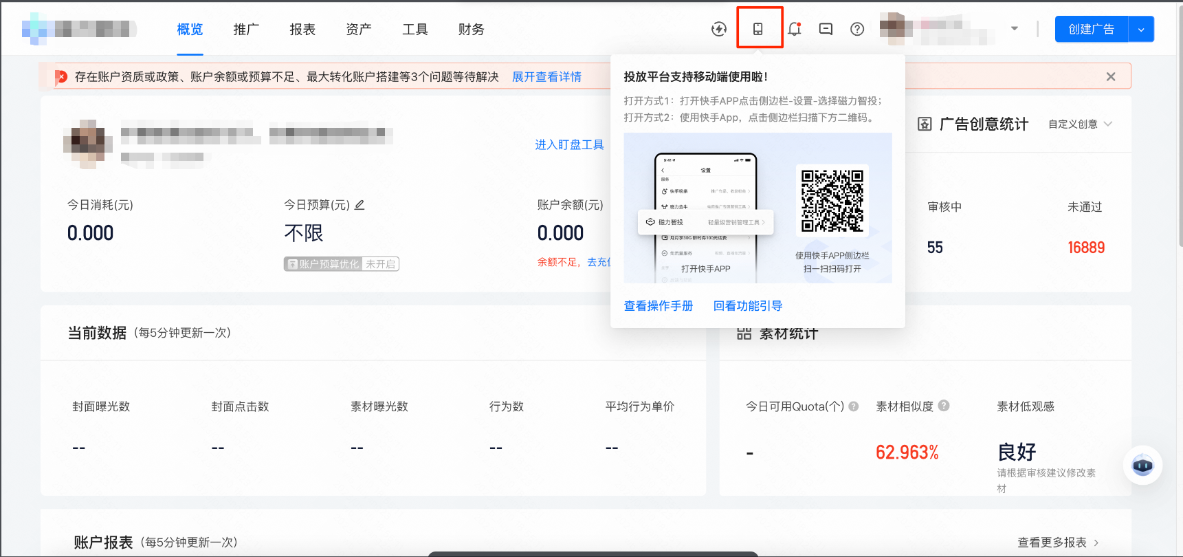Open 自定义创意 dropdown
The height and width of the screenshot is (557, 1183).
point(1080,124)
